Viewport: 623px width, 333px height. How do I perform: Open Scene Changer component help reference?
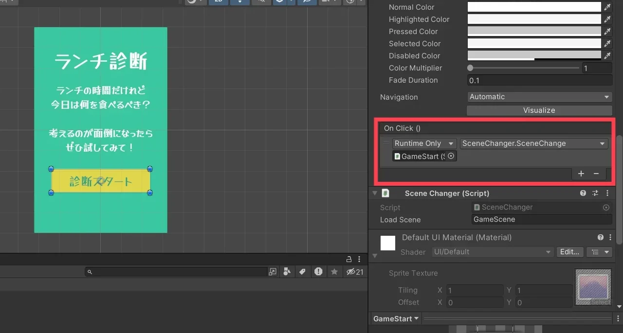(583, 193)
